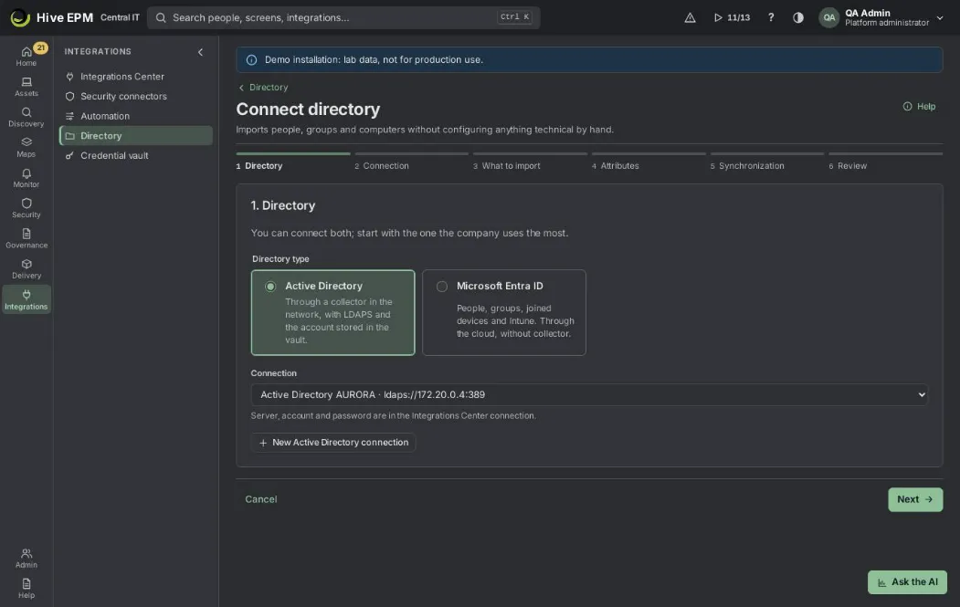This screenshot has height=607, width=960.
Task: Open Governance in the left rail
Action: [26, 238]
